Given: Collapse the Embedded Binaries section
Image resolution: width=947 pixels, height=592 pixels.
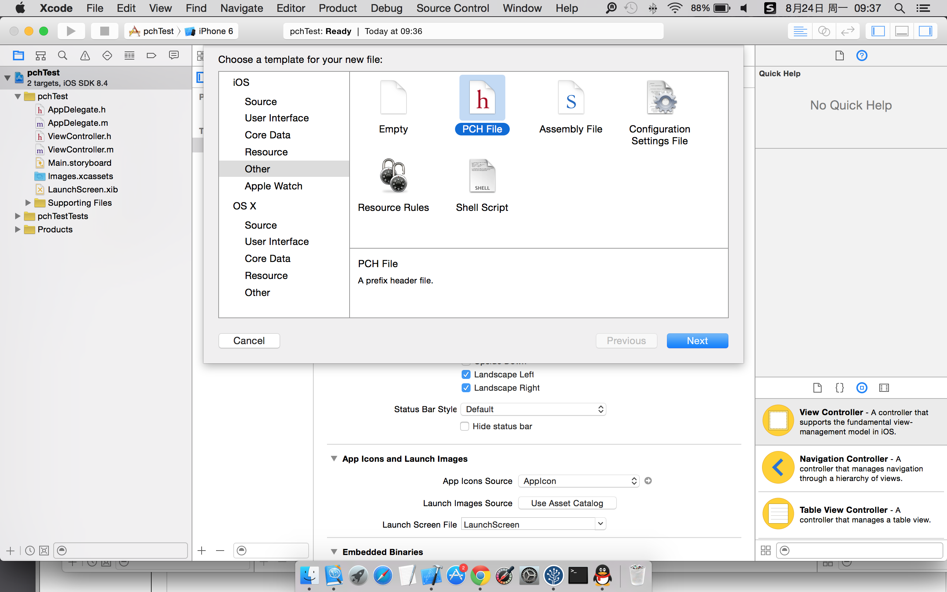Looking at the screenshot, I should (334, 552).
